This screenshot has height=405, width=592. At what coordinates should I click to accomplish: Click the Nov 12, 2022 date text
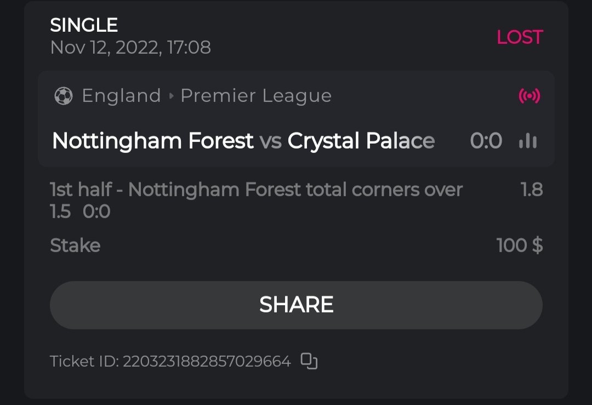130,48
